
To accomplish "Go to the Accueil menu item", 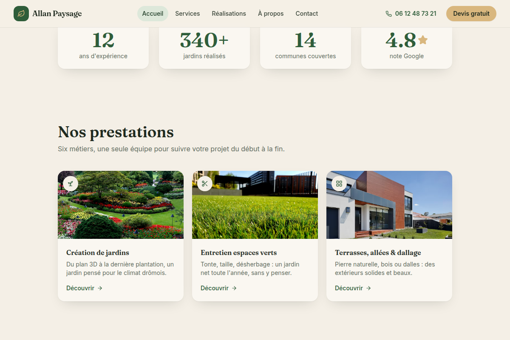I will (x=153, y=14).
